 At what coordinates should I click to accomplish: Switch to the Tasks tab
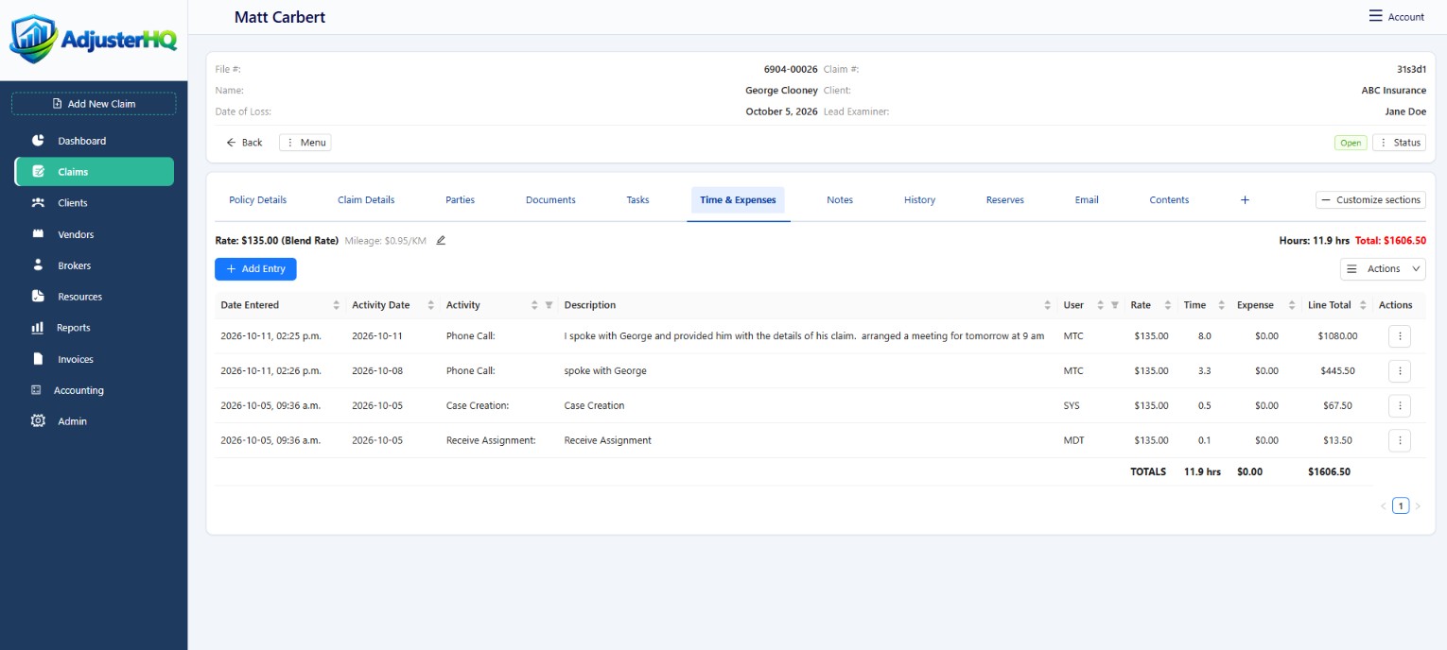637,200
